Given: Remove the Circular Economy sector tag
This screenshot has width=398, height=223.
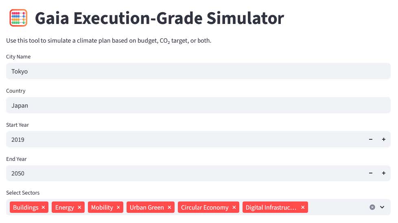Looking at the screenshot, I should coord(234,208).
